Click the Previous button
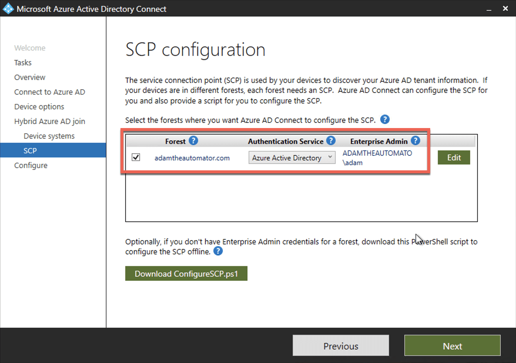Viewport: 516px width, 363px height. pos(341,346)
